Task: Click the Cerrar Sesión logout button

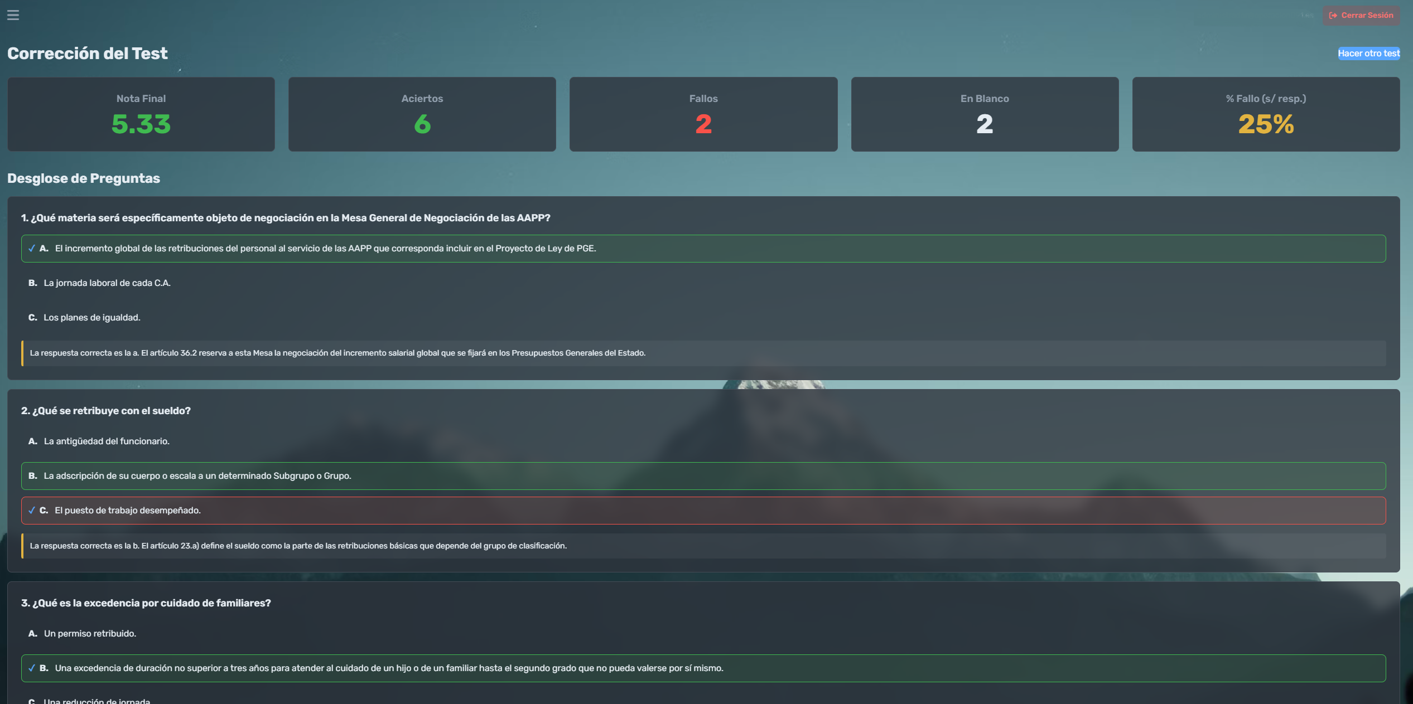Action: [x=1361, y=15]
